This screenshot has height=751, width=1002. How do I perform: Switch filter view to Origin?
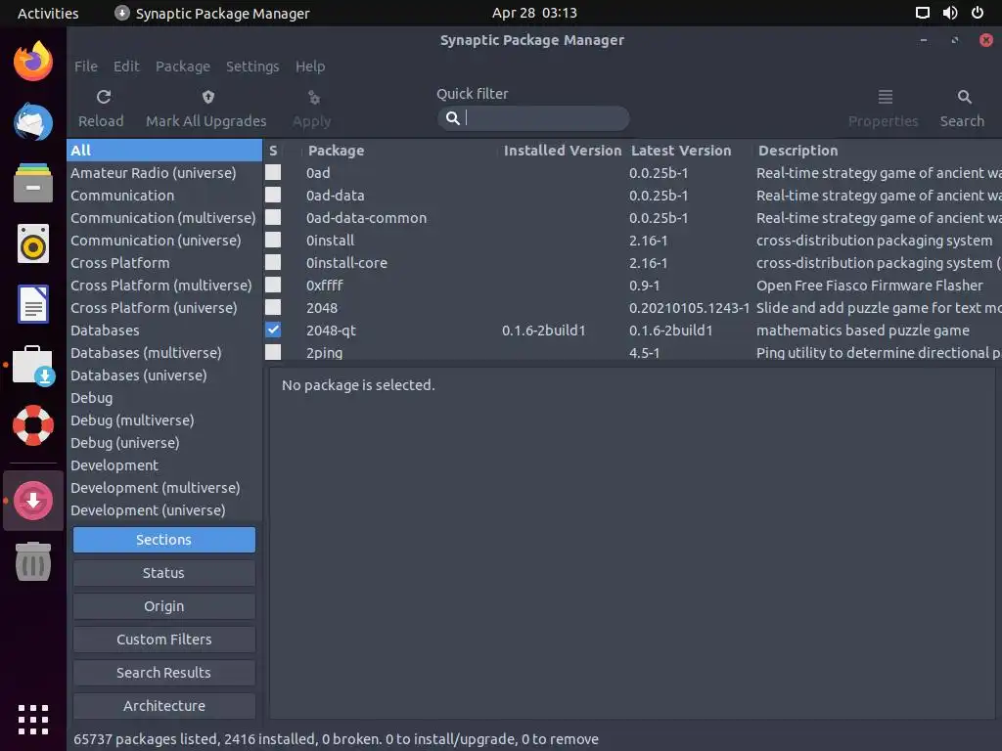tap(164, 606)
